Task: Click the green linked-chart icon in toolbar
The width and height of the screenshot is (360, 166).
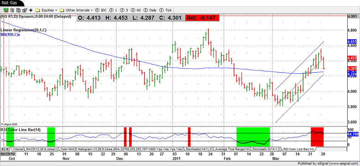Action: click(4, 10)
